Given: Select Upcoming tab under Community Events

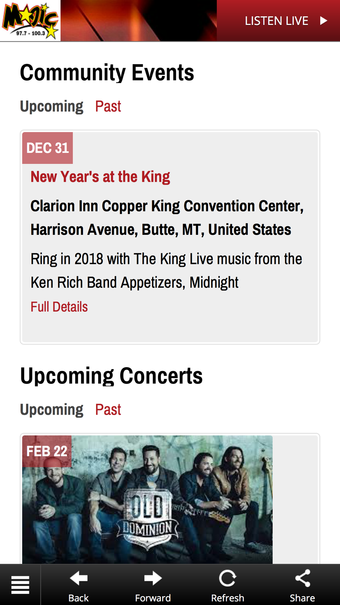Looking at the screenshot, I should pyautogui.click(x=51, y=106).
